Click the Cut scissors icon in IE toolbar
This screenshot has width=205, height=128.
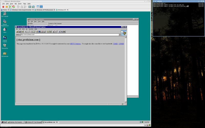point(59,32)
